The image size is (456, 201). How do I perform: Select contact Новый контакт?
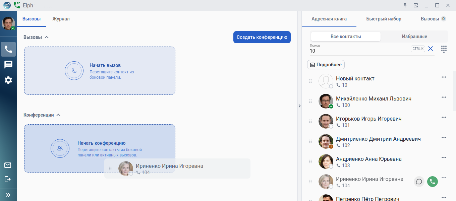click(378, 81)
